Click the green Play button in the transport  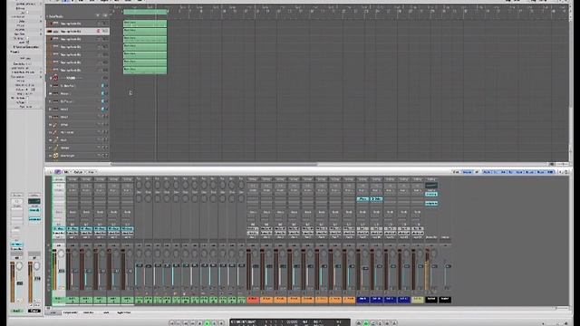(208, 323)
